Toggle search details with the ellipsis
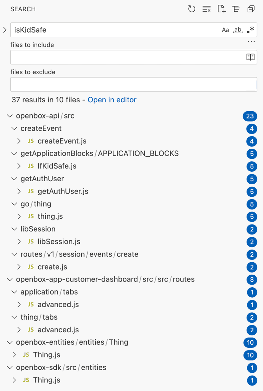Viewport: 263px width, 391px height. pyautogui.click(x=251, y=42)
